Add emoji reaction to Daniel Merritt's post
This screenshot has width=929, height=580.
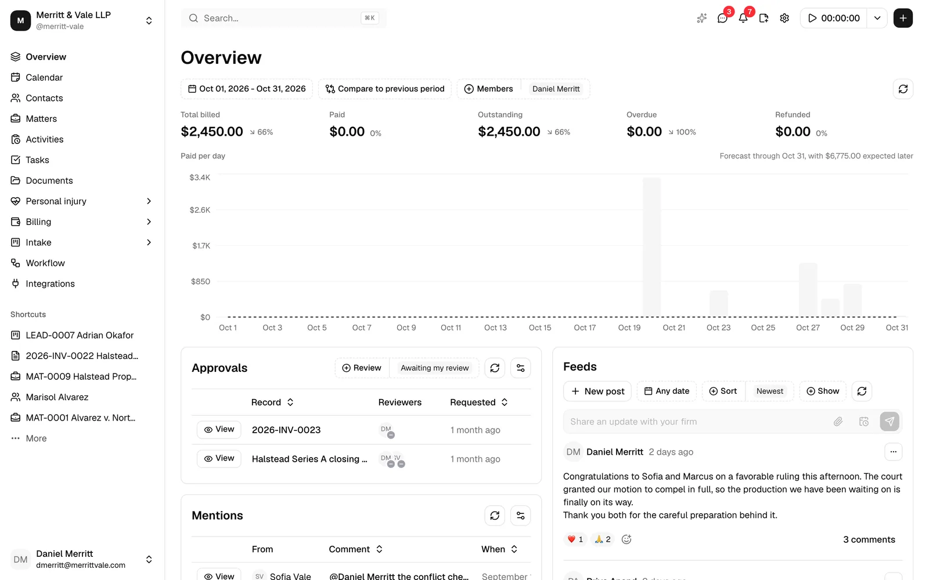point(626,539)
